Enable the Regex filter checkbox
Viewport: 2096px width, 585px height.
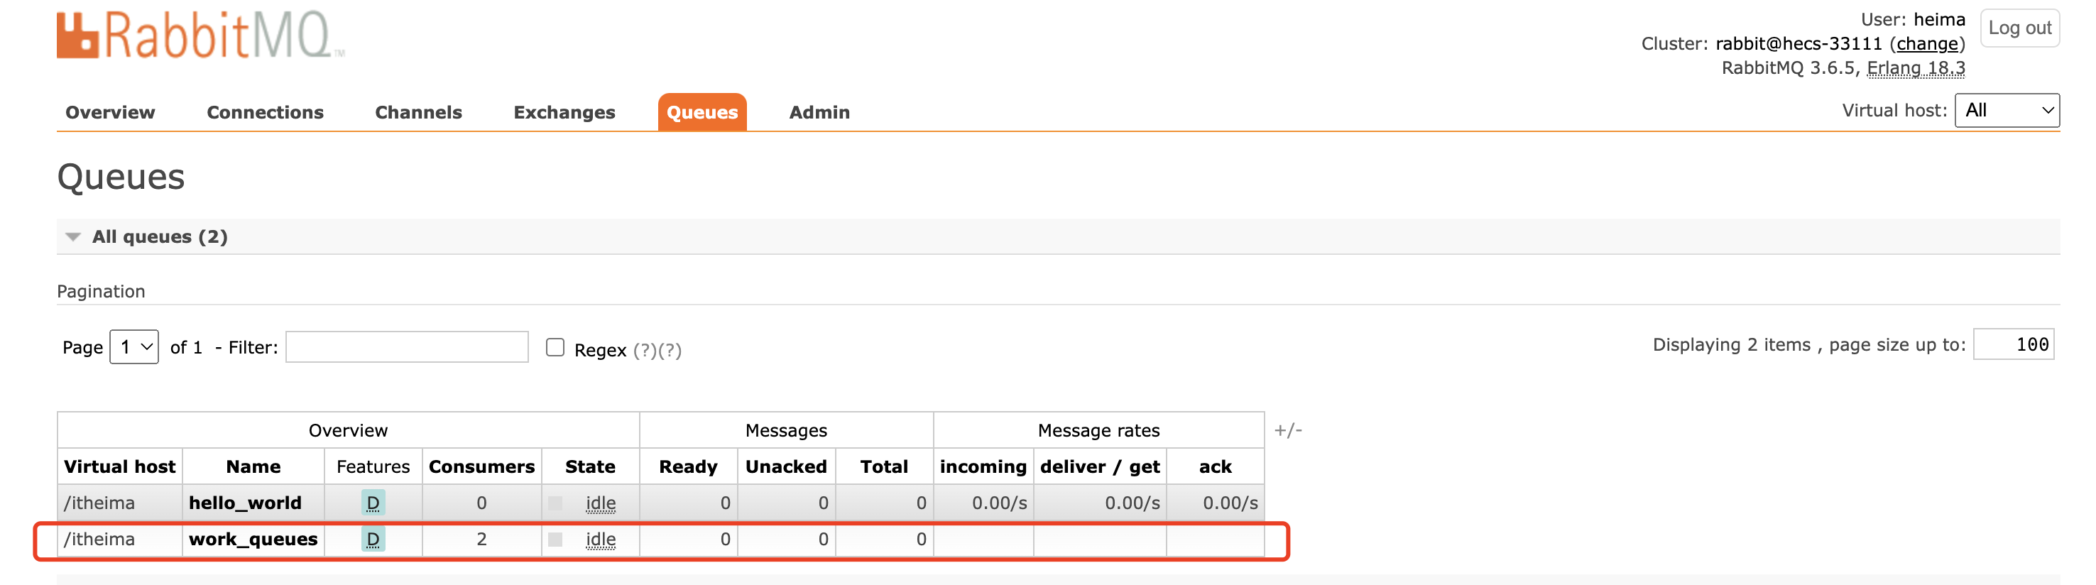click(x=555, y=347)
